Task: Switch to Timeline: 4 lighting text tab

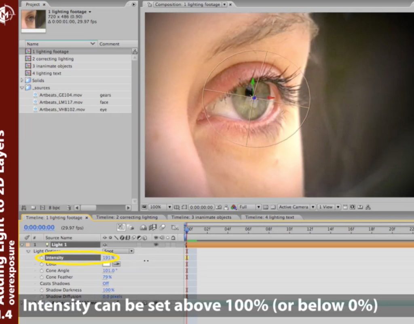Action: tap(270, 217)
